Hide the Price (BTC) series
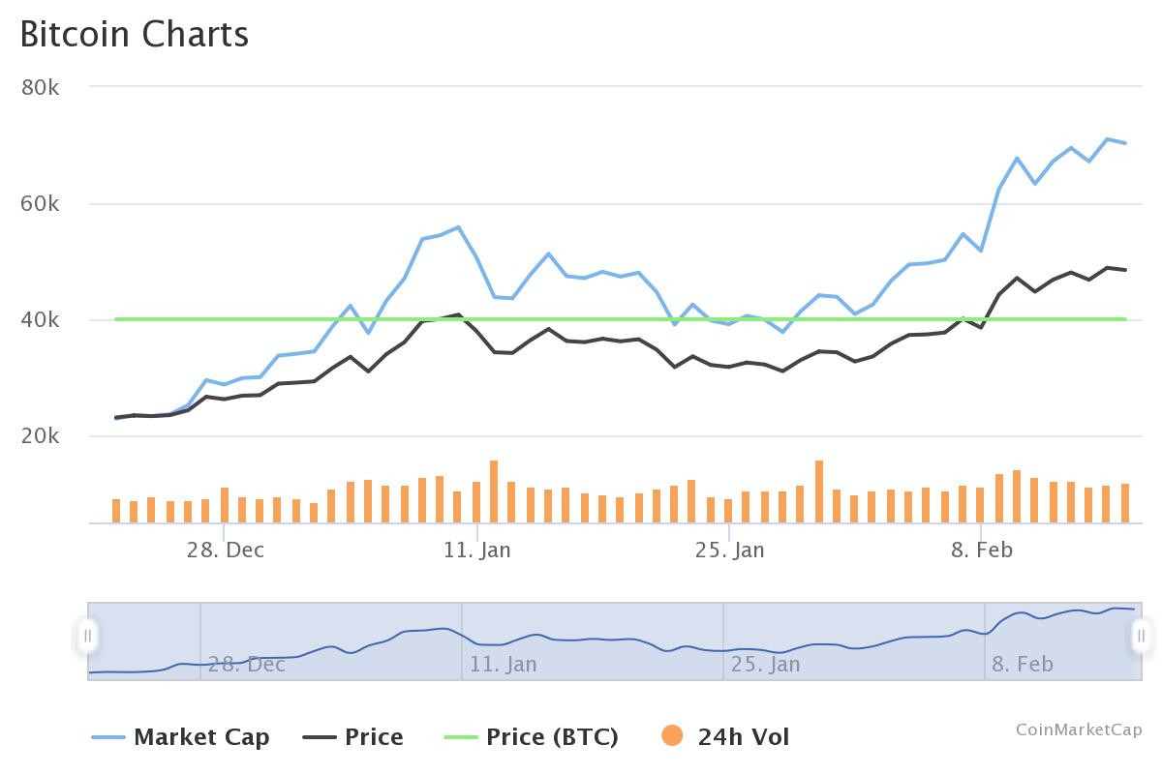Viewport: 1162px width, 774px height. click(532, 737)
